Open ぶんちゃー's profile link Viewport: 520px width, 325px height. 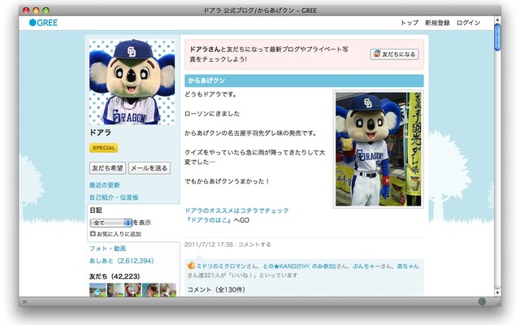pyautogui.click(x=366, y=266)
